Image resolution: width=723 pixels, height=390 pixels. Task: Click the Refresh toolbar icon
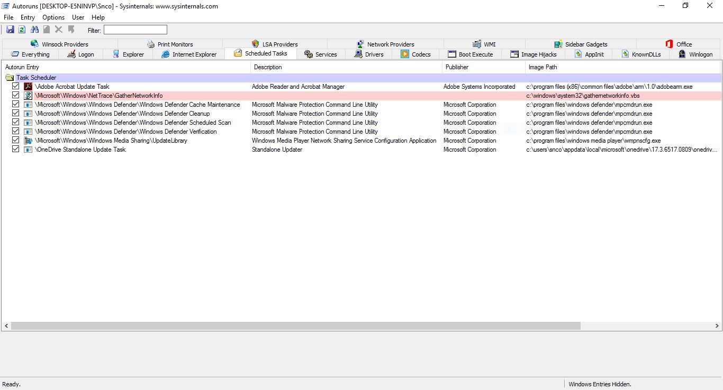pyautogui.click(x=22, y=30)
